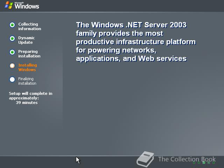Click the green progress squares animation
Image resolution: width=224 pixels, height=168 pixels.
[x=204, y=162]
